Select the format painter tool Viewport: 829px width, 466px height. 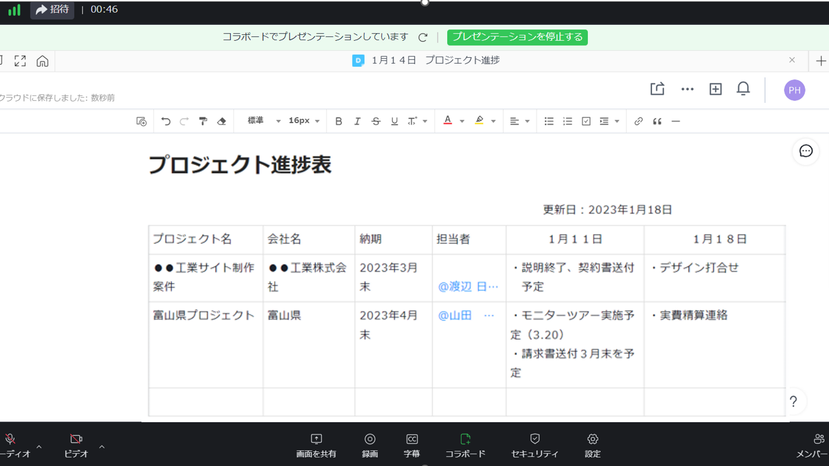click(203, 121)
